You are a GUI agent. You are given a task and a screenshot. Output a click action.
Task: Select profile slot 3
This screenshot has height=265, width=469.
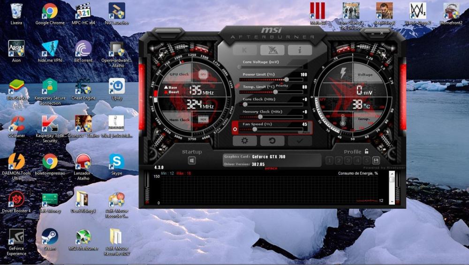348,161
